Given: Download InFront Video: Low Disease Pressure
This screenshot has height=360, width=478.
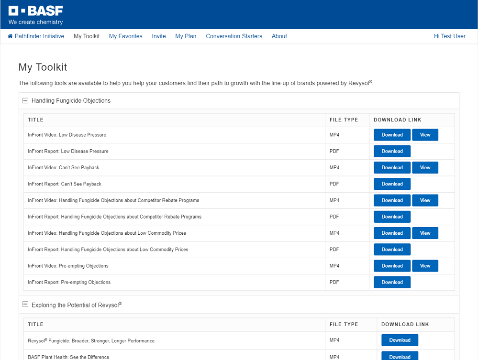Looking at the screenshot, I should (392, 135).
